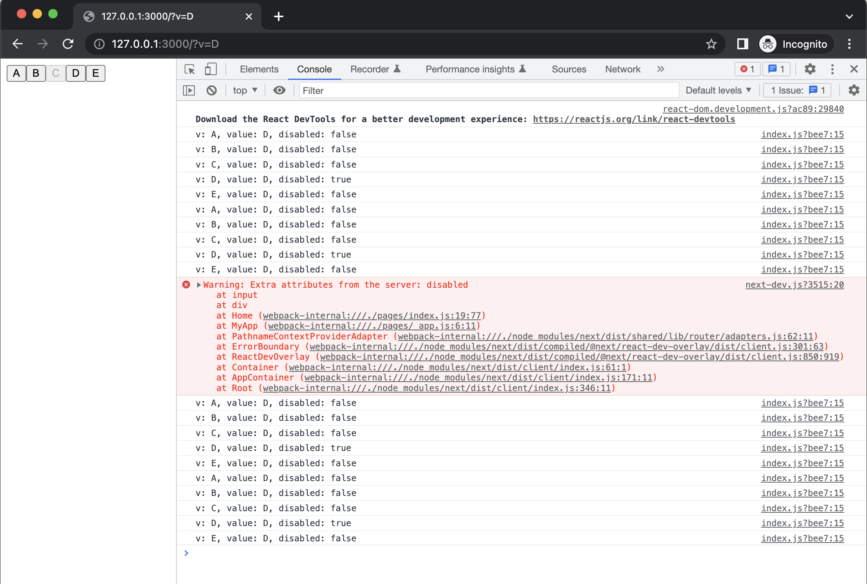Open the react-devtools download link

[x=634, y=119]
